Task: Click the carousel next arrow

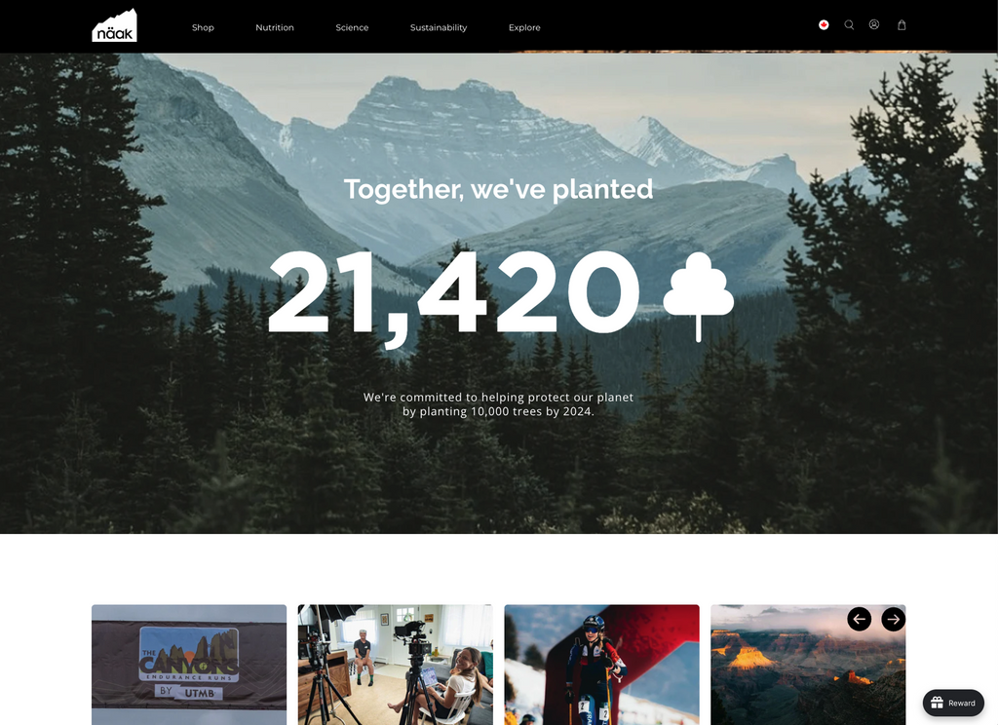Action: pyautogui.click(x=894, y=619)
